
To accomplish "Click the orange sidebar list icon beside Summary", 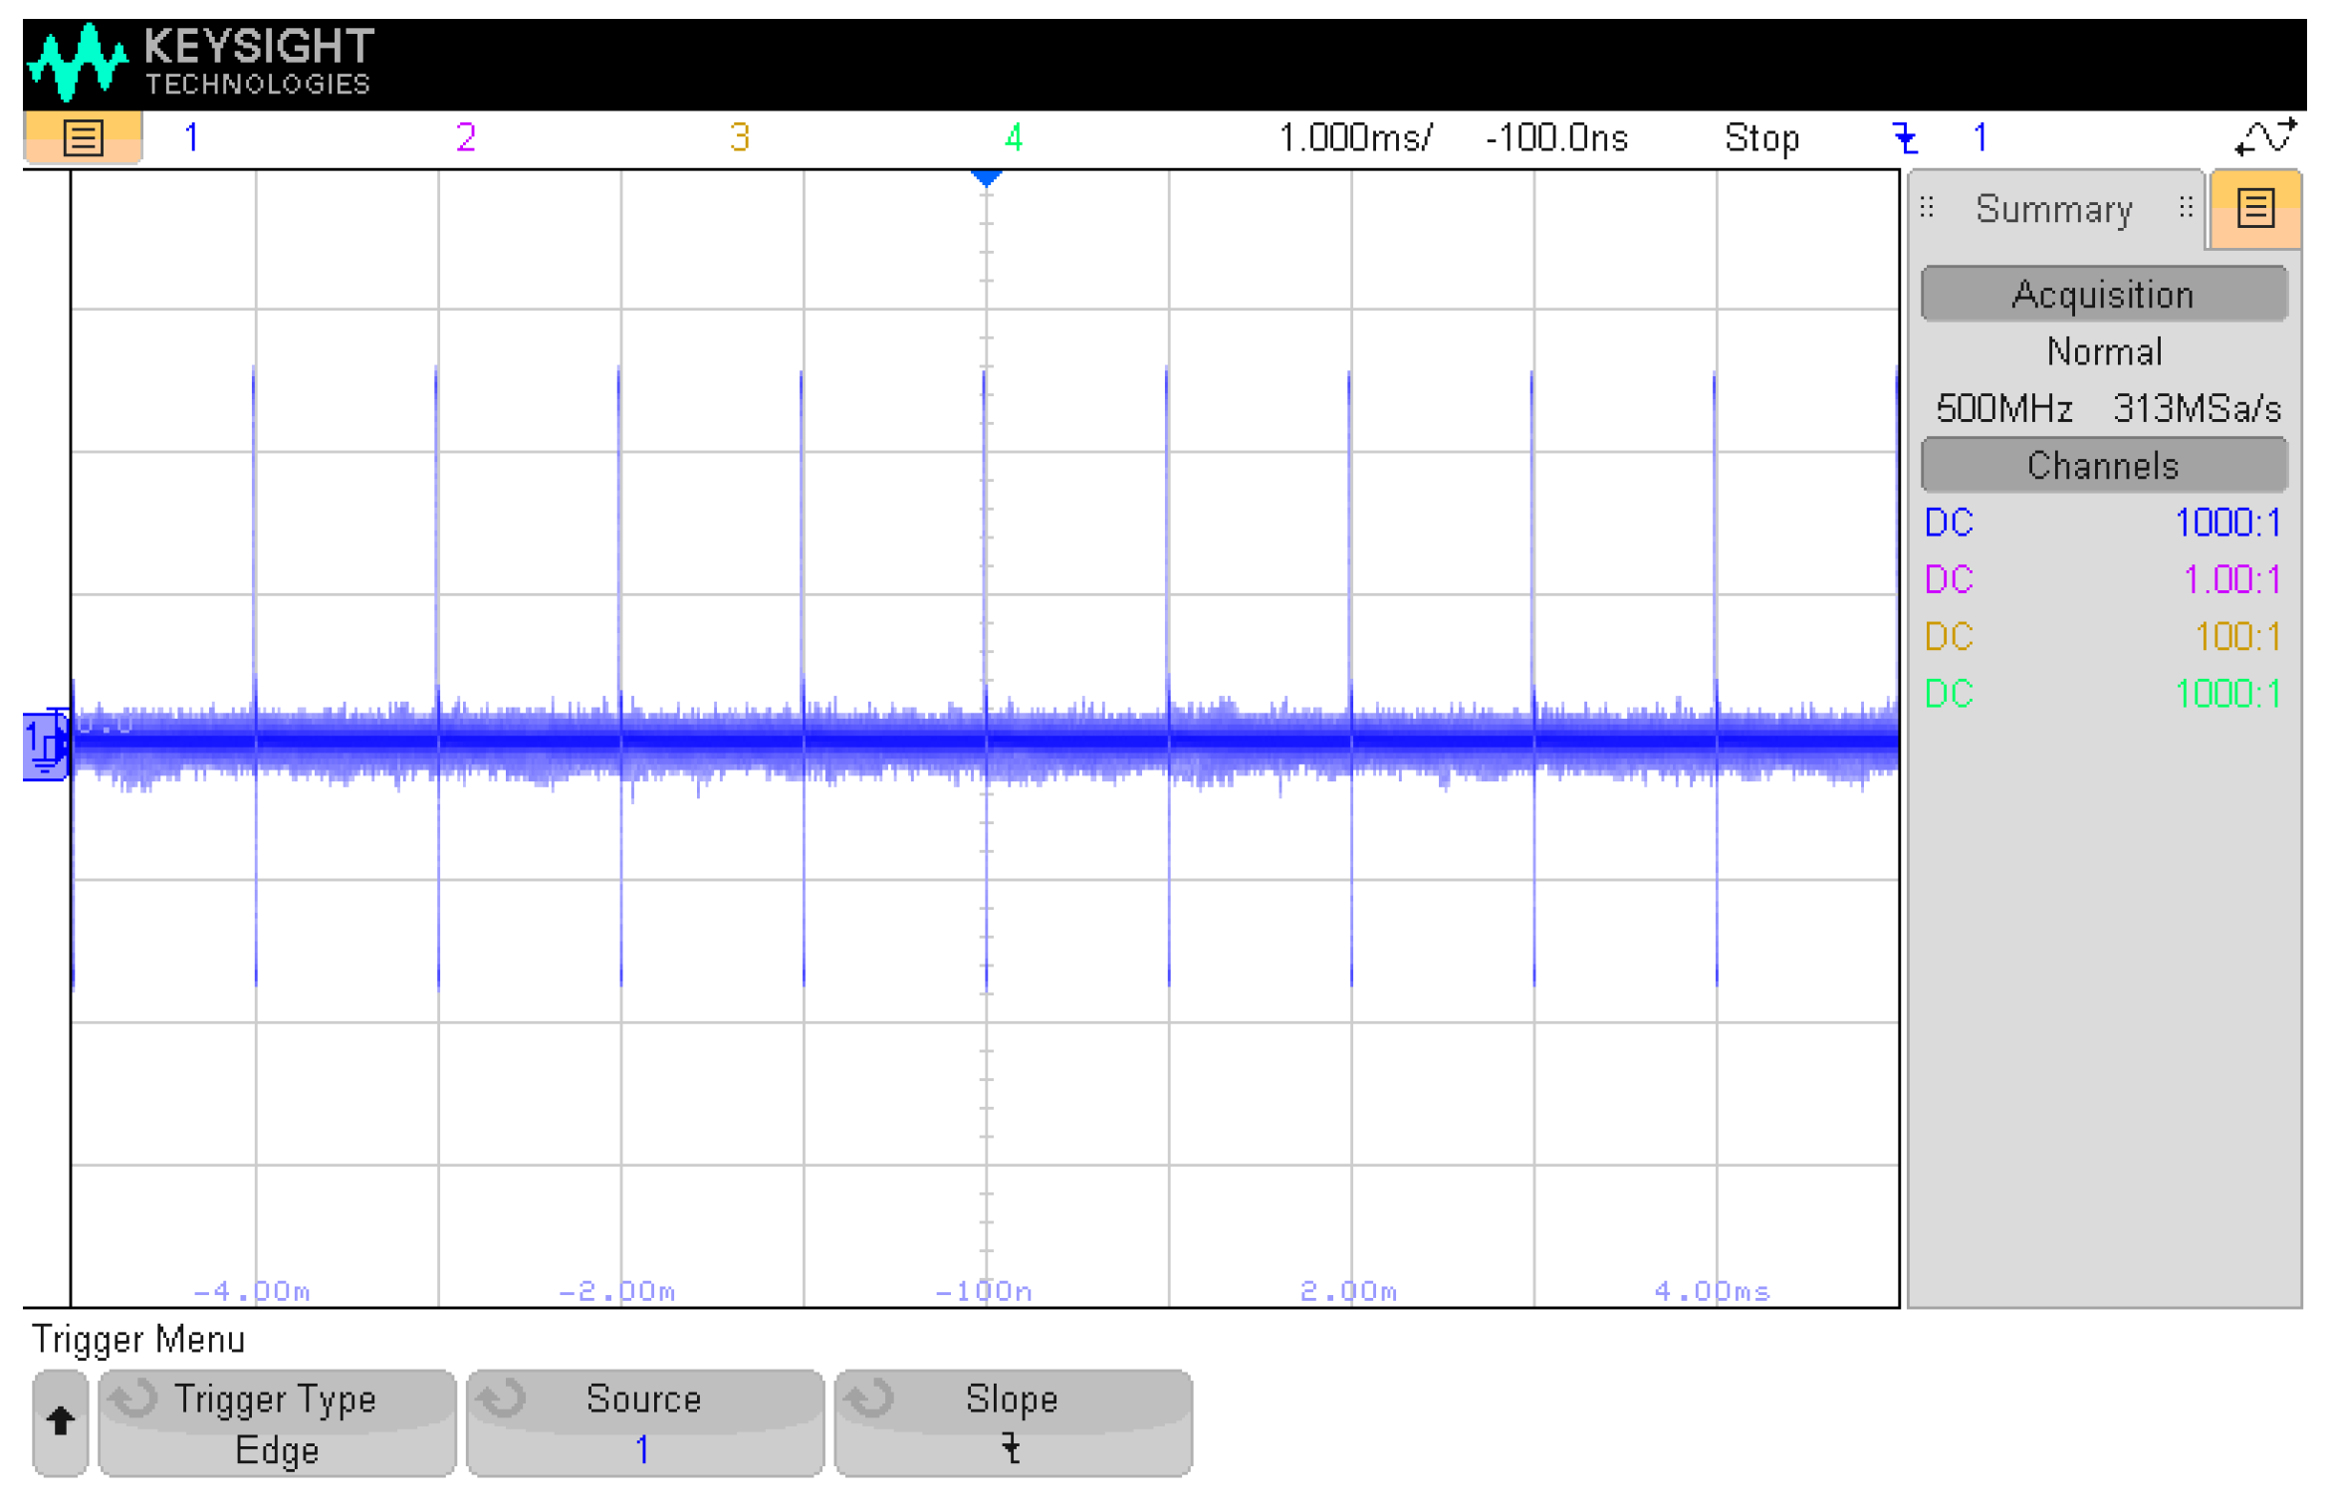I will [2254, 209].
